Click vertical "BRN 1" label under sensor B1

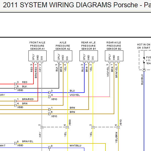(x=87, y=68)
